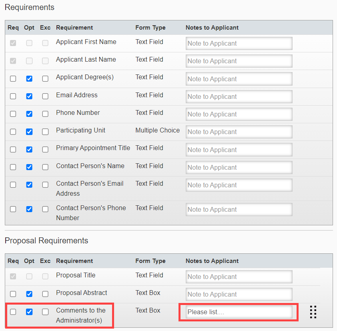337x331 pixels.
Task: Focus the note field for Proposal Title
Action: [239, 277]
